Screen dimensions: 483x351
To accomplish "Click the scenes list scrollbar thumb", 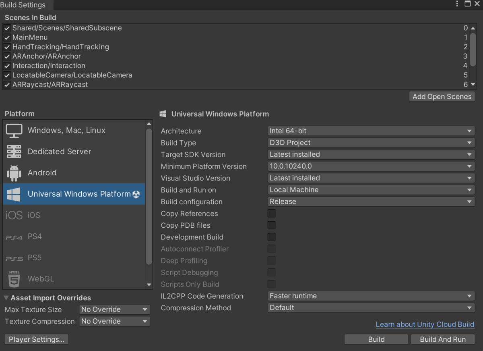I will 473,50.
